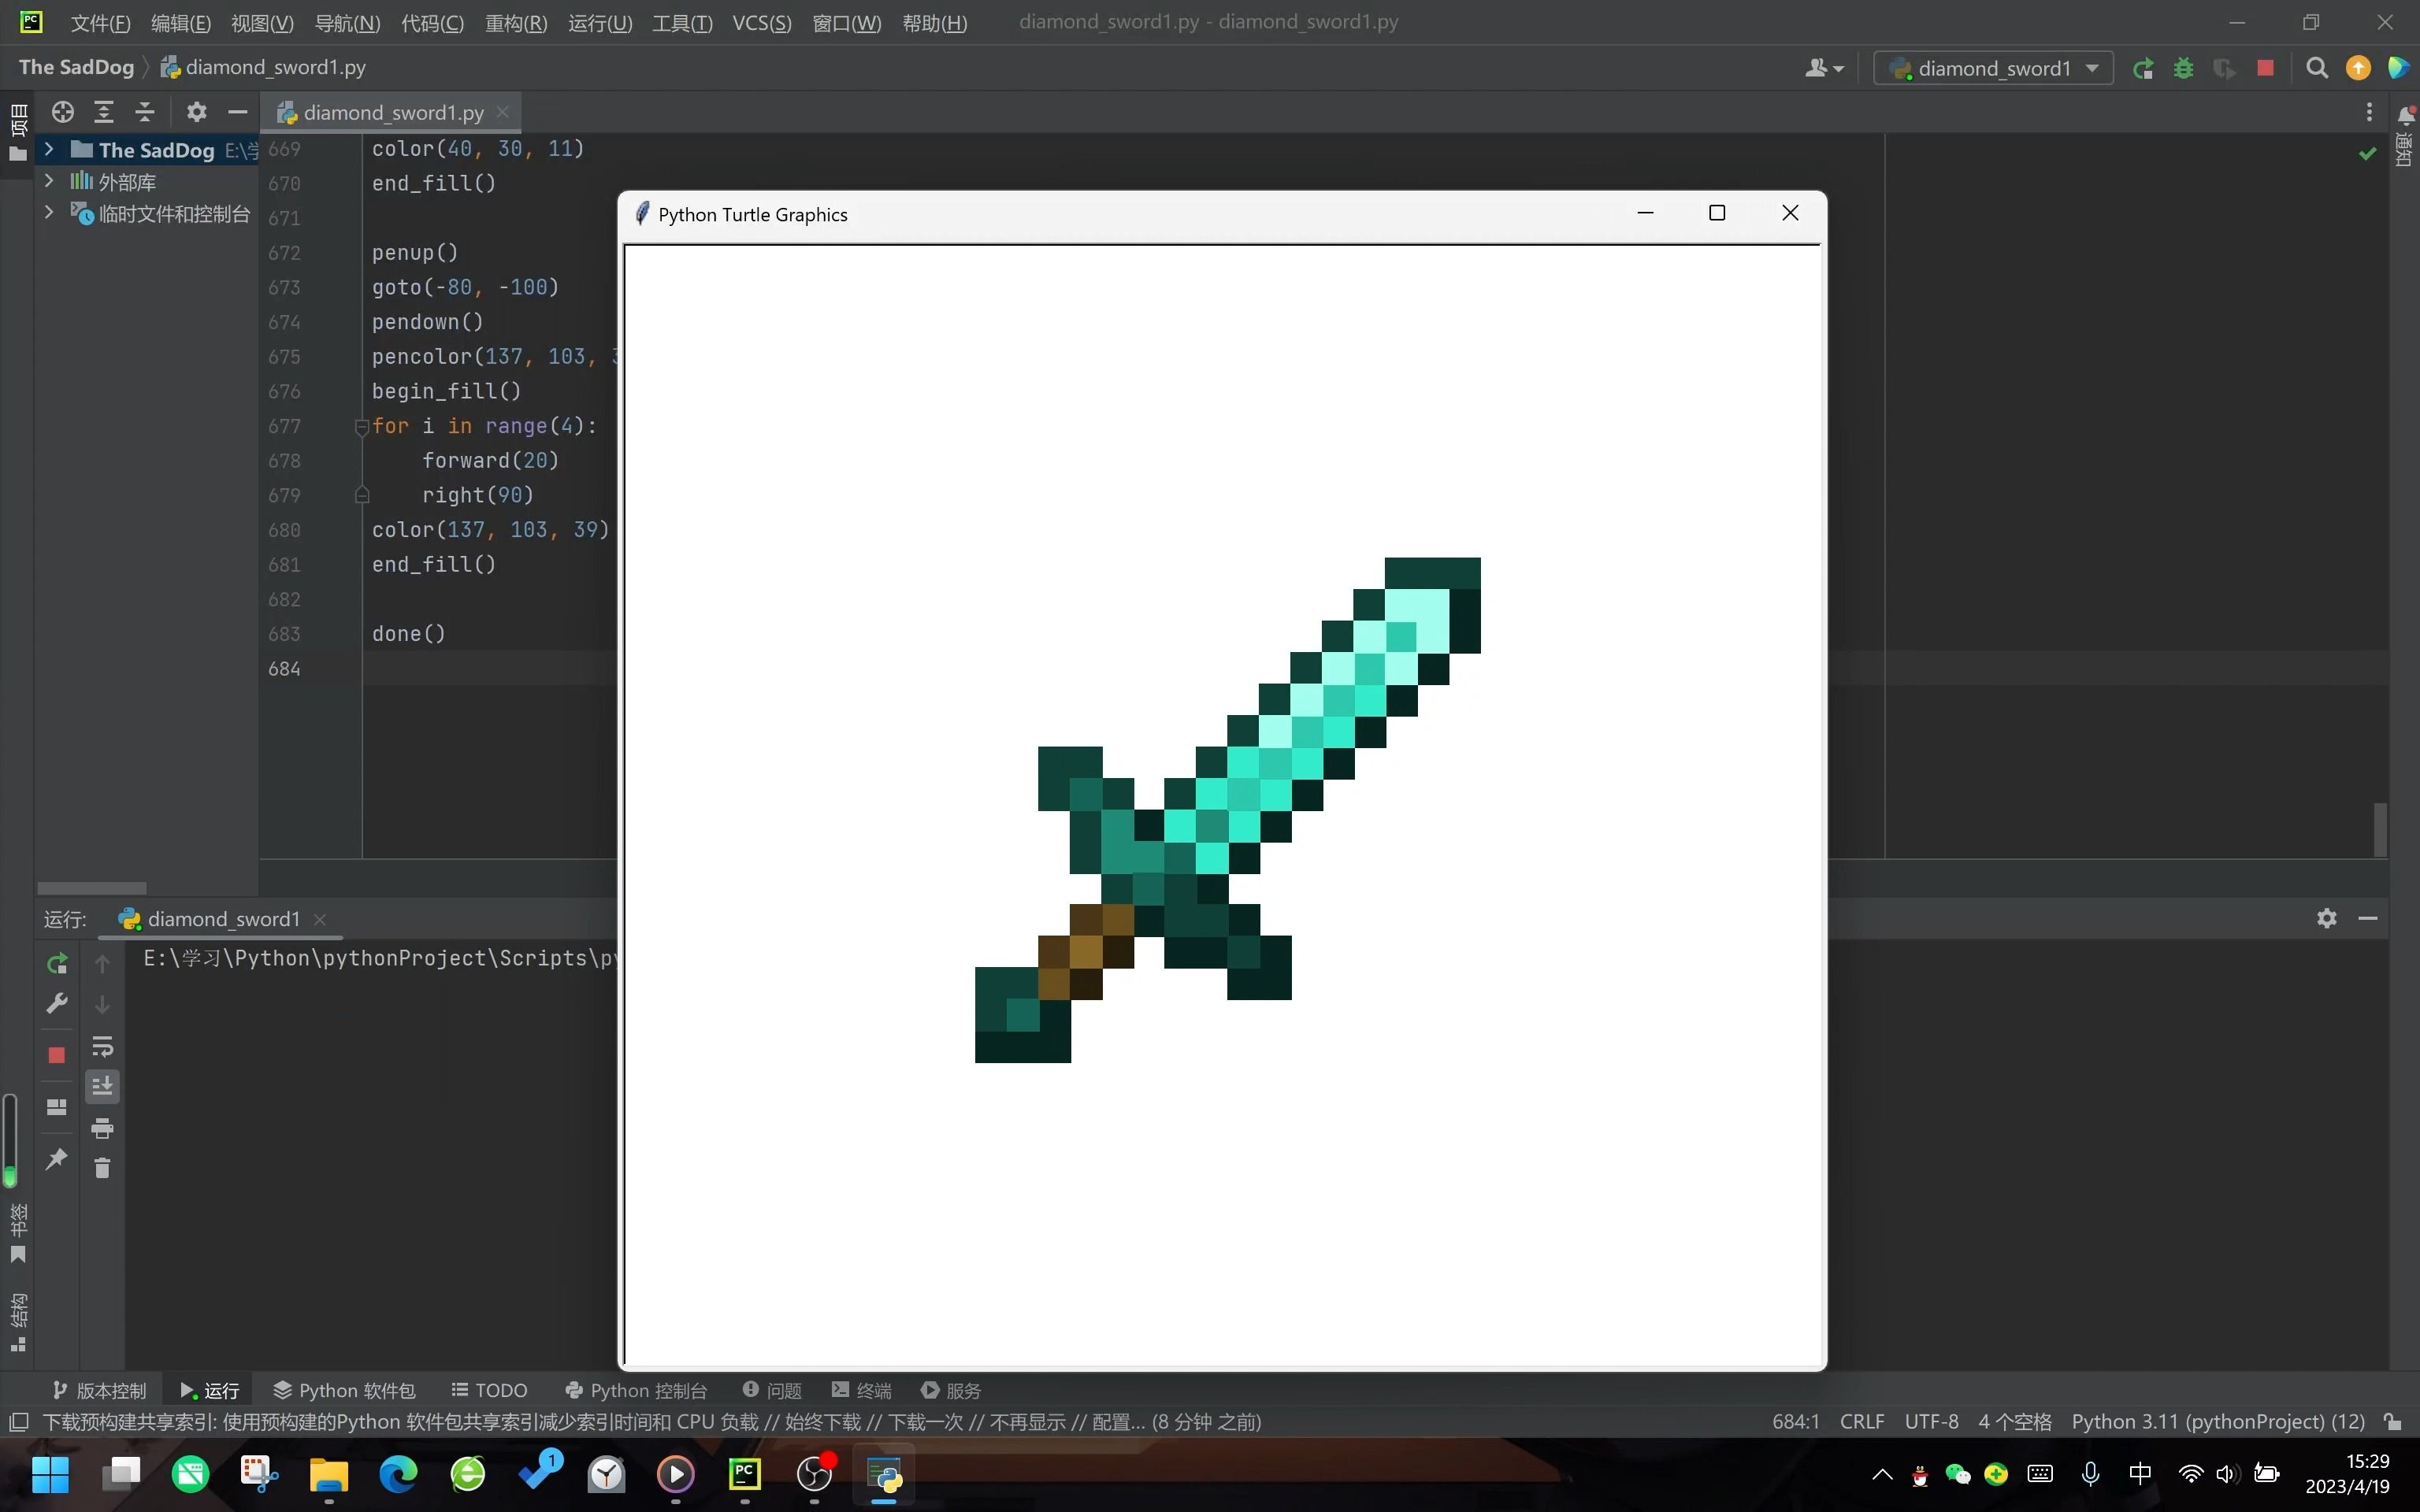Click the wrench icon in run panel

pos(57,1004)
